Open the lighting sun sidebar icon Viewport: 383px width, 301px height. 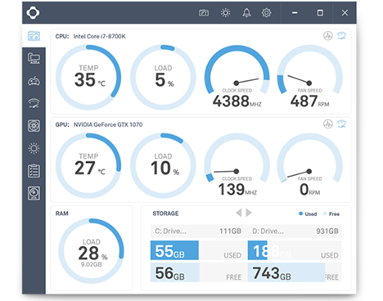pos(34,148)
